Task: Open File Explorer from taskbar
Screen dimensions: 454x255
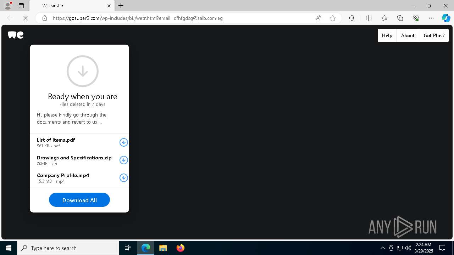Action: tap(163, 248)
